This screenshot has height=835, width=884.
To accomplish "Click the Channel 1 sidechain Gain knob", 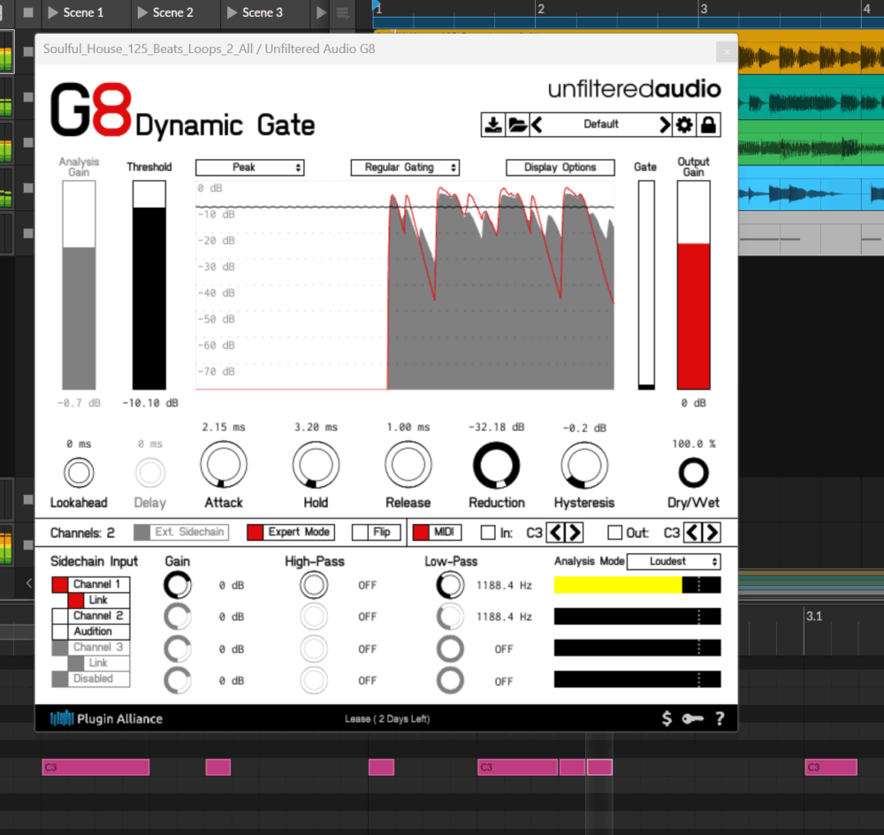I will click(178, 585).
